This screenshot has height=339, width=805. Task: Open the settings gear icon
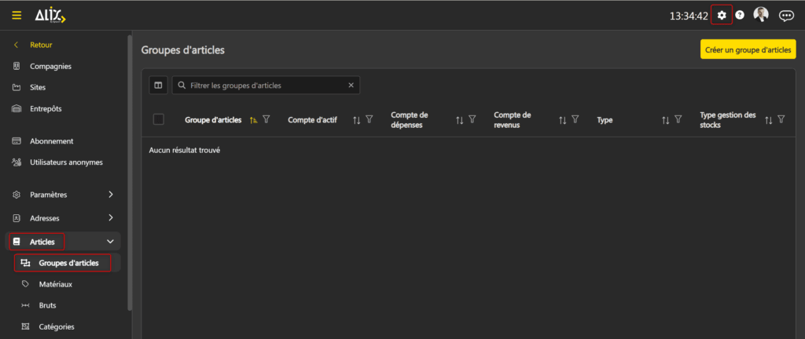pyautogui.click(x=722, y=15)
